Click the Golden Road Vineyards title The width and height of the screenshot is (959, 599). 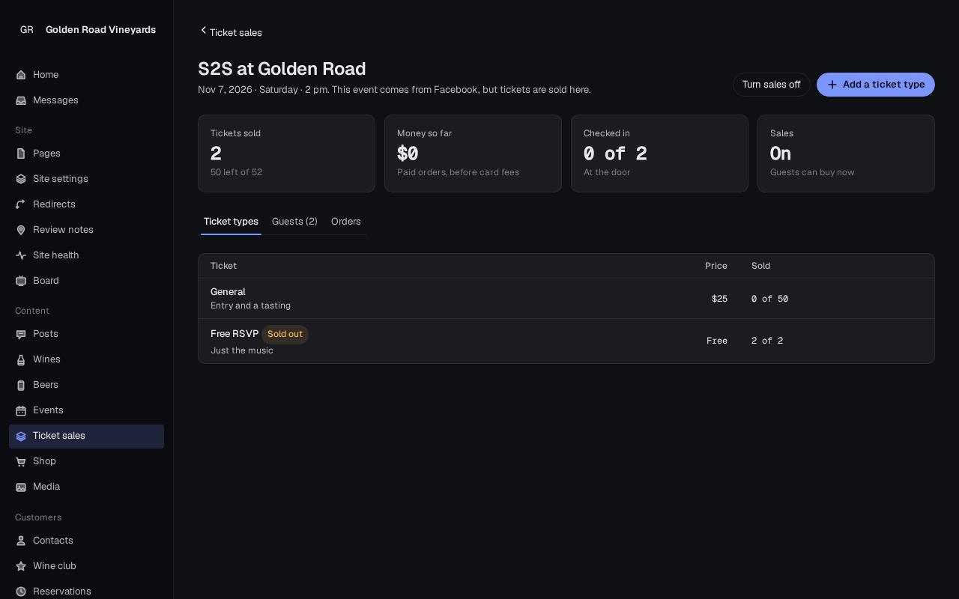101,30
